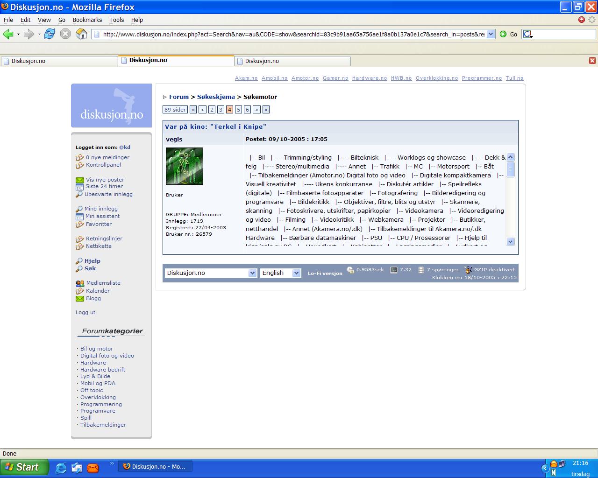
Task: Open the '89 sider' page jump
Action: pos(175,110)
